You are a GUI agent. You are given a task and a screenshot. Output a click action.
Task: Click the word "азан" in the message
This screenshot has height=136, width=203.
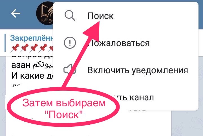tap(21, 65)
